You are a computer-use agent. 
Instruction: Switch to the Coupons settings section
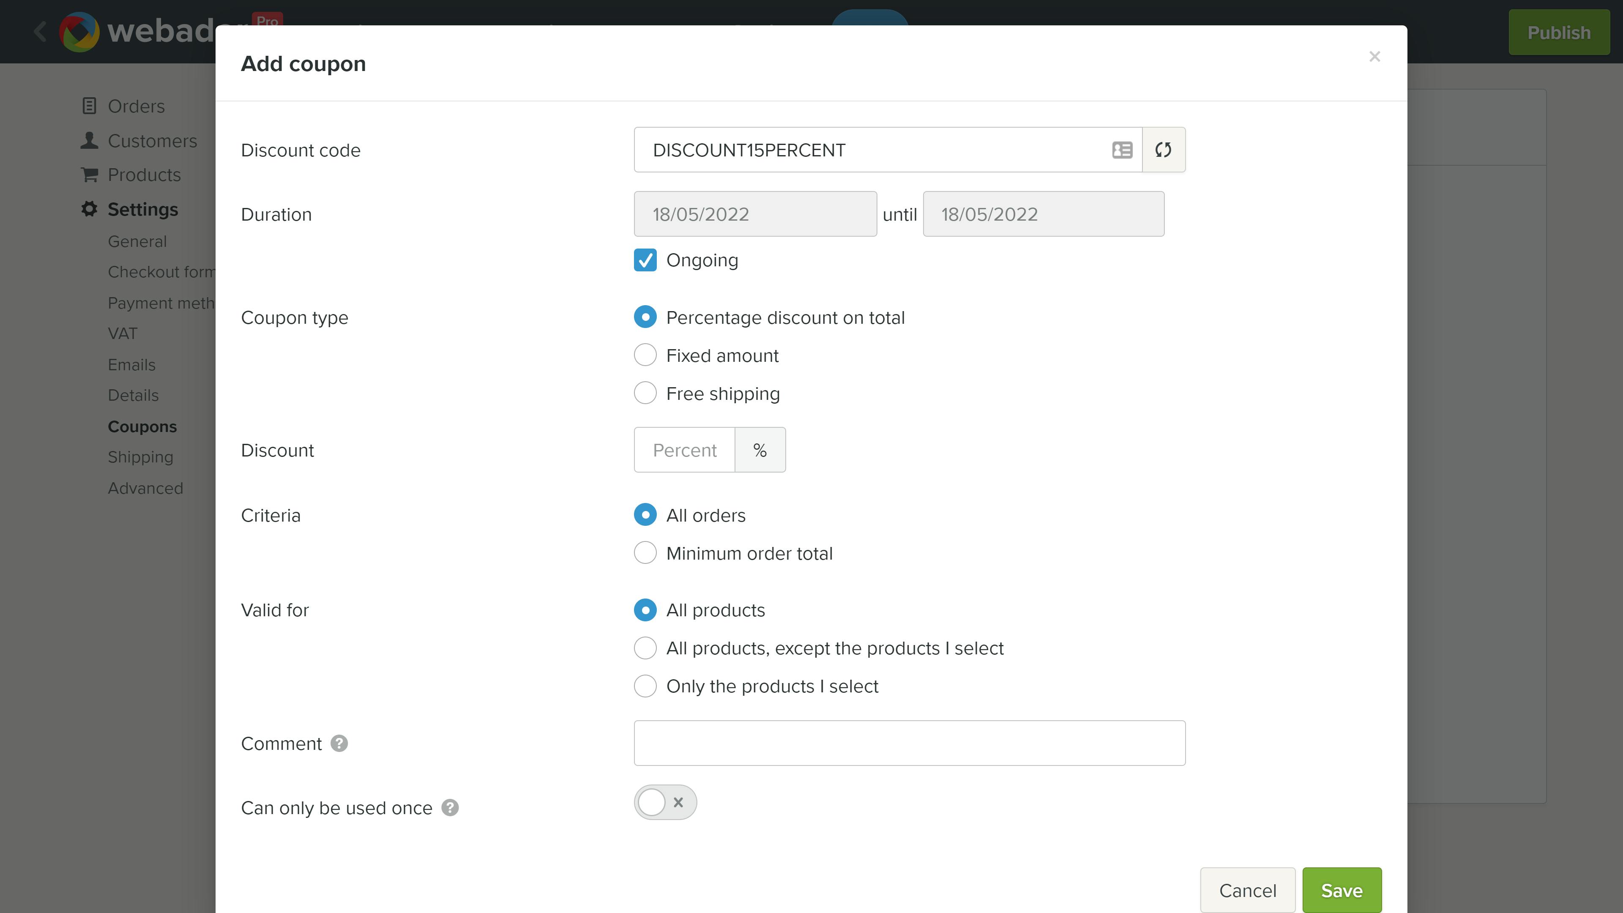(142, 426)
